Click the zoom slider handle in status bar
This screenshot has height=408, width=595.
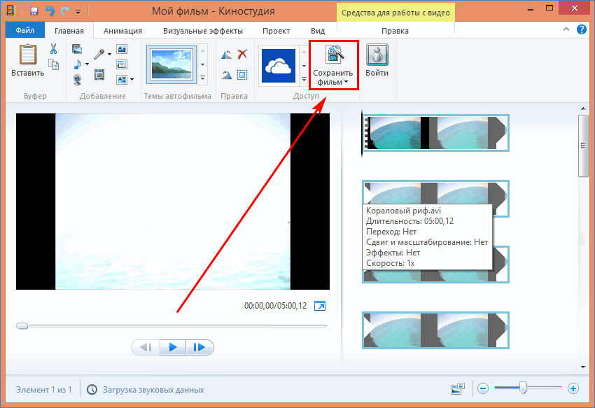[x=522, y=388]
